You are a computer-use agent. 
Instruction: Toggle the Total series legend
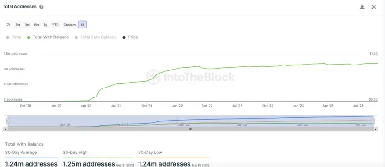(x=14, y=37)
